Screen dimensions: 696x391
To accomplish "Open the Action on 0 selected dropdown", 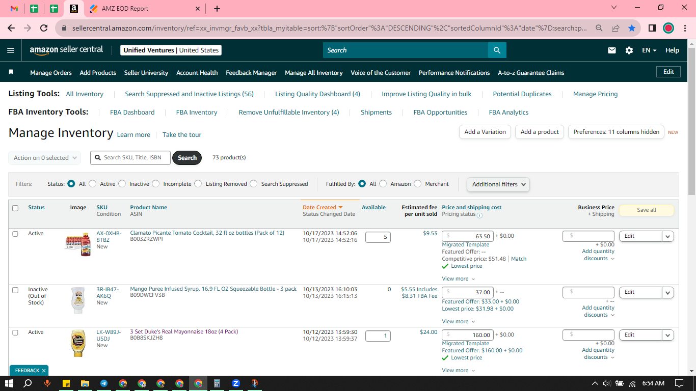I will (45, 158).
